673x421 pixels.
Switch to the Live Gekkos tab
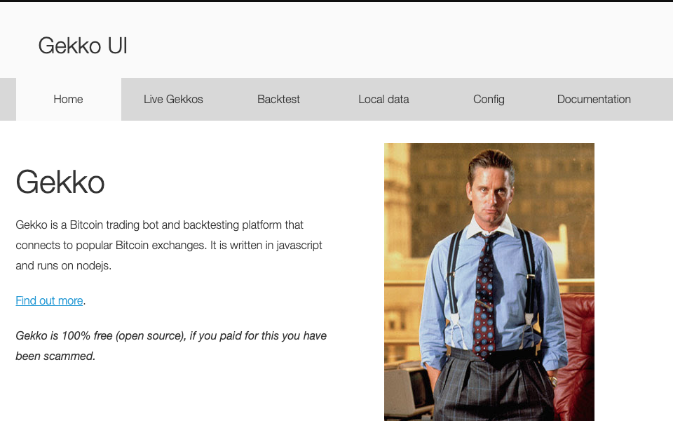[173, 99]
